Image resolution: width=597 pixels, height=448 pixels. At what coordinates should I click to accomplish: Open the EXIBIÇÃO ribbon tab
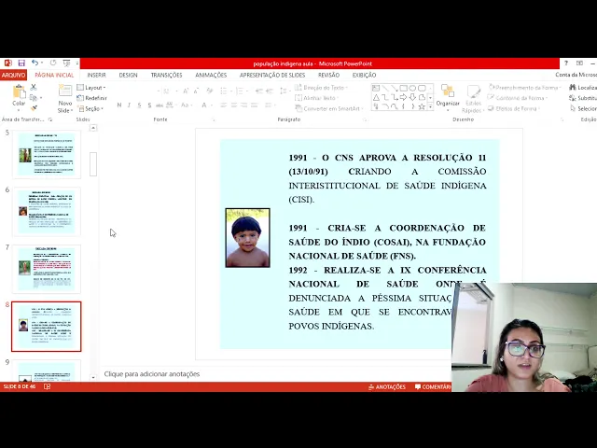pyautogui.click(x=364, y=75)
